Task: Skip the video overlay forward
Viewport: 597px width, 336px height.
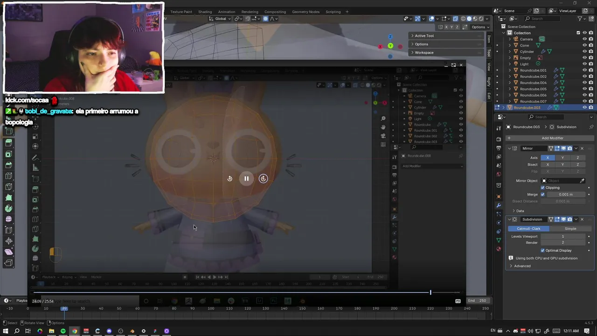Action: click(263, 178)
